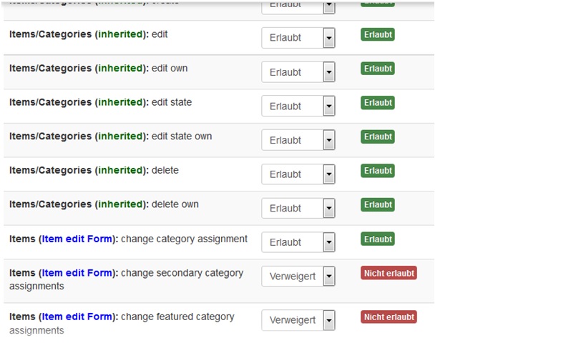Viewport: 586px width, 343px height.
Task: Click Nicht erlaubt badge for featured category
Action: [x=389, y=317]
